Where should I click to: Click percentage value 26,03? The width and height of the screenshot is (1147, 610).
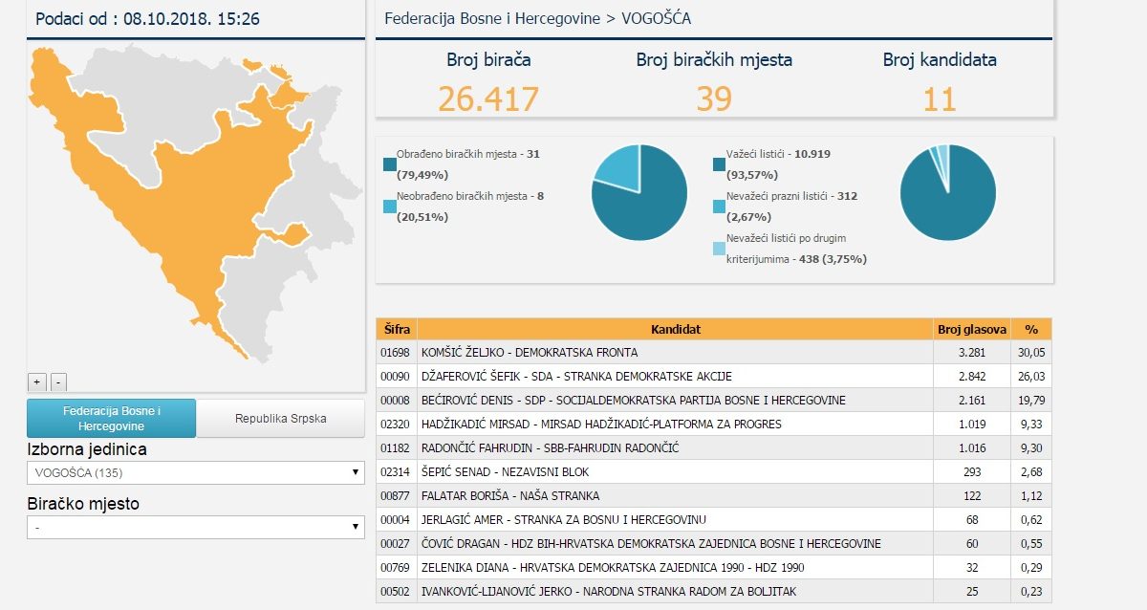[x=1030, y=377]
